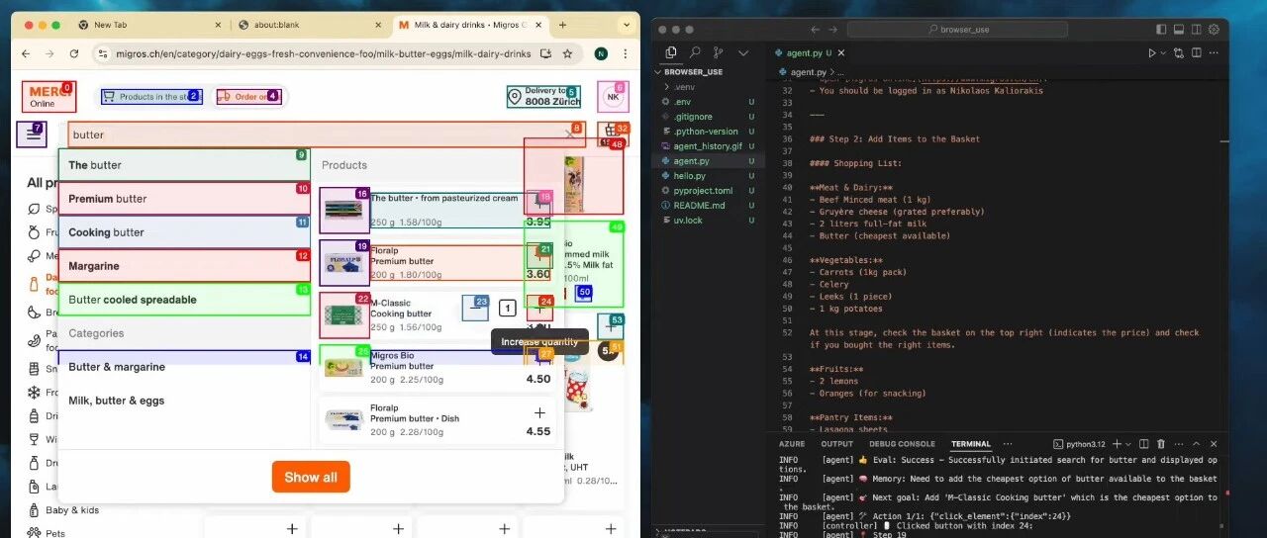Screen dimensions: 1267x538
Task: Select the AZURE panel tab
Action: point(793,444)
